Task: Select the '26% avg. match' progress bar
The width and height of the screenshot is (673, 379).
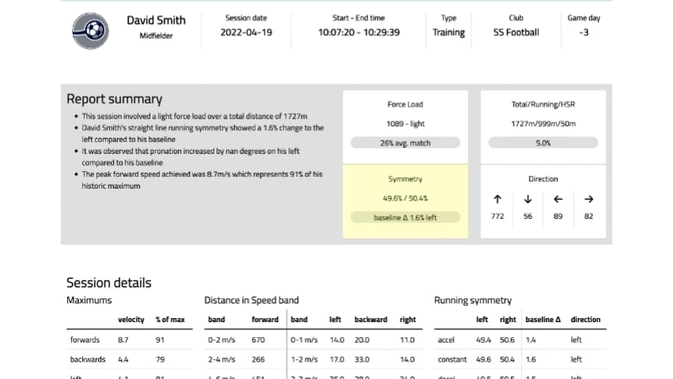Action: coord(405,143)
